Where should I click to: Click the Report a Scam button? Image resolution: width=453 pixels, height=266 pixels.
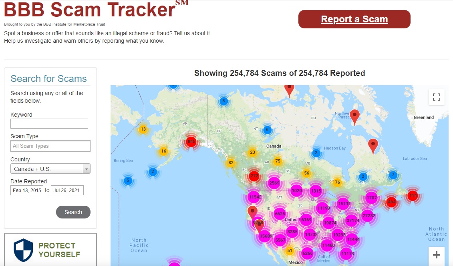click(x=354, y=19)
